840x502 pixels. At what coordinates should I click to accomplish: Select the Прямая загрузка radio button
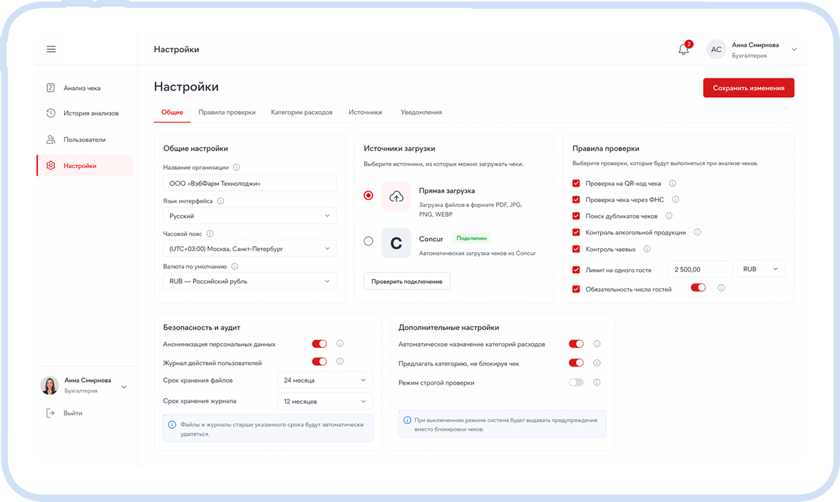[368, 196]
